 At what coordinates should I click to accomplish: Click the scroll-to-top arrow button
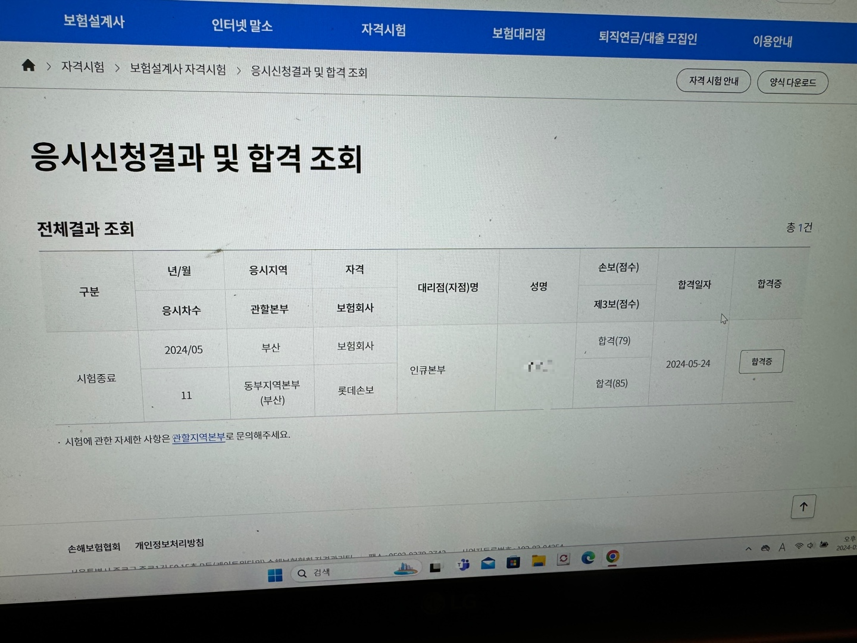pos(803,507)
